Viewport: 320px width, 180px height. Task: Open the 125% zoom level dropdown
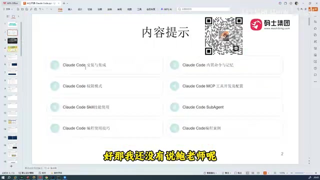pos(283,173)
